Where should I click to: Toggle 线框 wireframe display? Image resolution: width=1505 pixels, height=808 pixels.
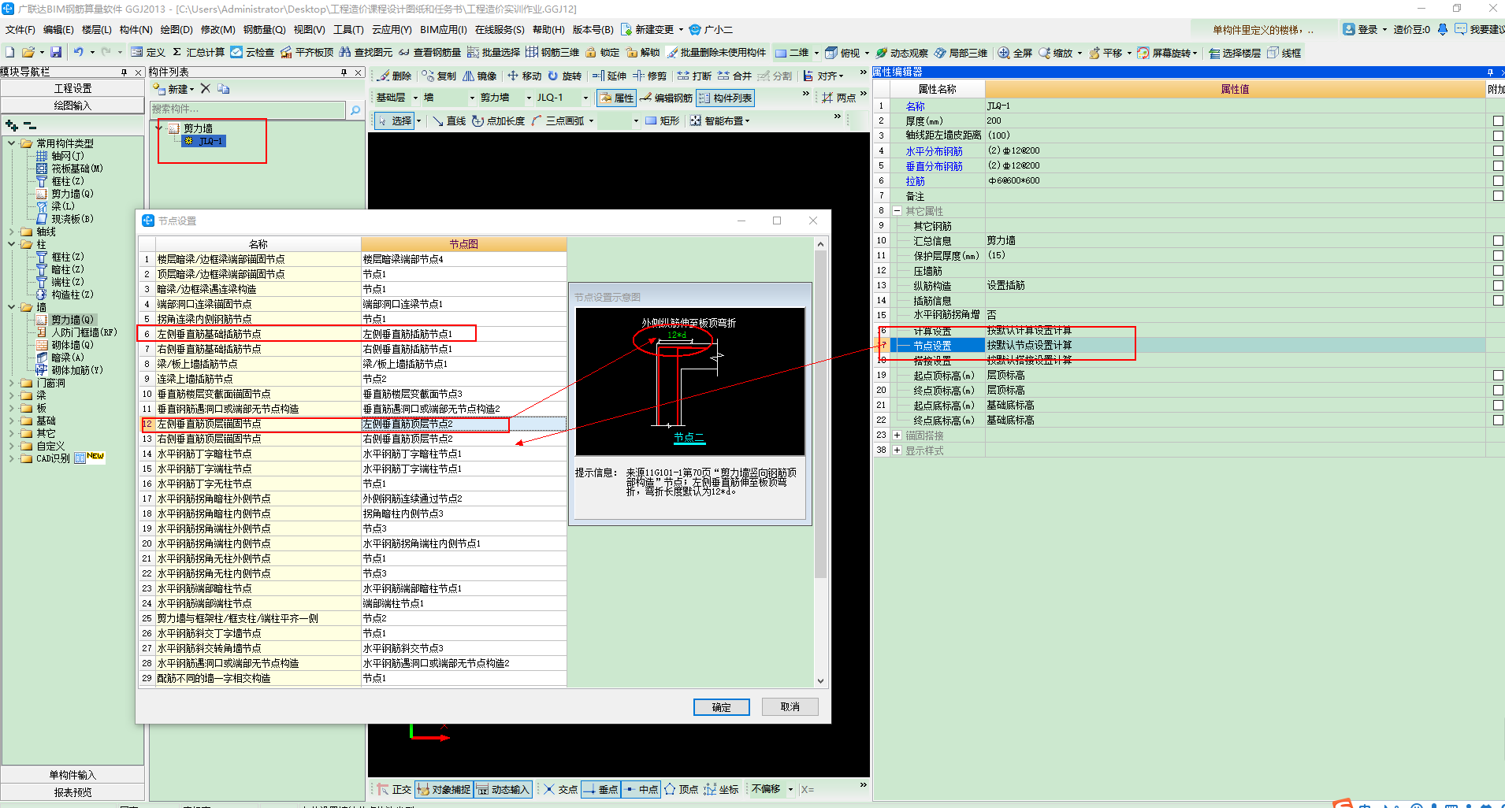(x=1284, y=53)
